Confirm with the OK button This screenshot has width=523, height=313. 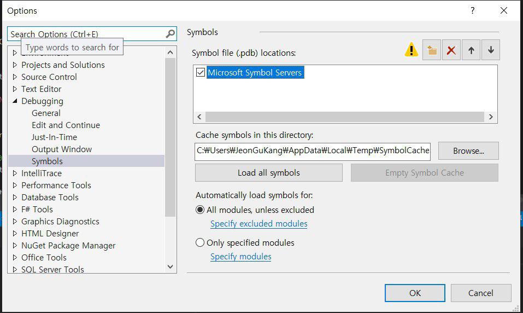[415, 293]
